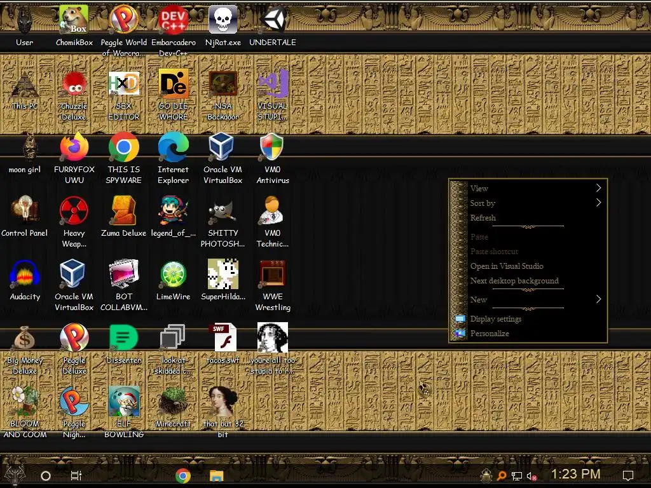
Task: Click the 1:23 PM taskbar clock
Action: coord(575,474)
